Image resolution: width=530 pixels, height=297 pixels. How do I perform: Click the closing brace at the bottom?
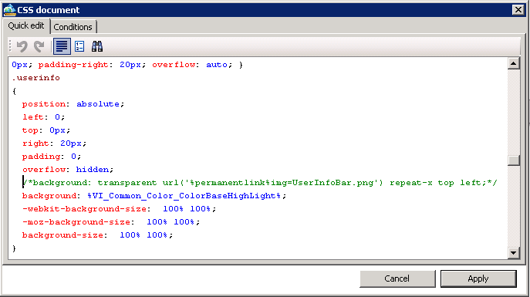coord(14,248)
